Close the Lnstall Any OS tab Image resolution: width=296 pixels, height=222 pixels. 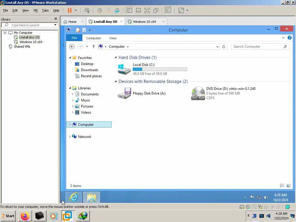(121, 21)
